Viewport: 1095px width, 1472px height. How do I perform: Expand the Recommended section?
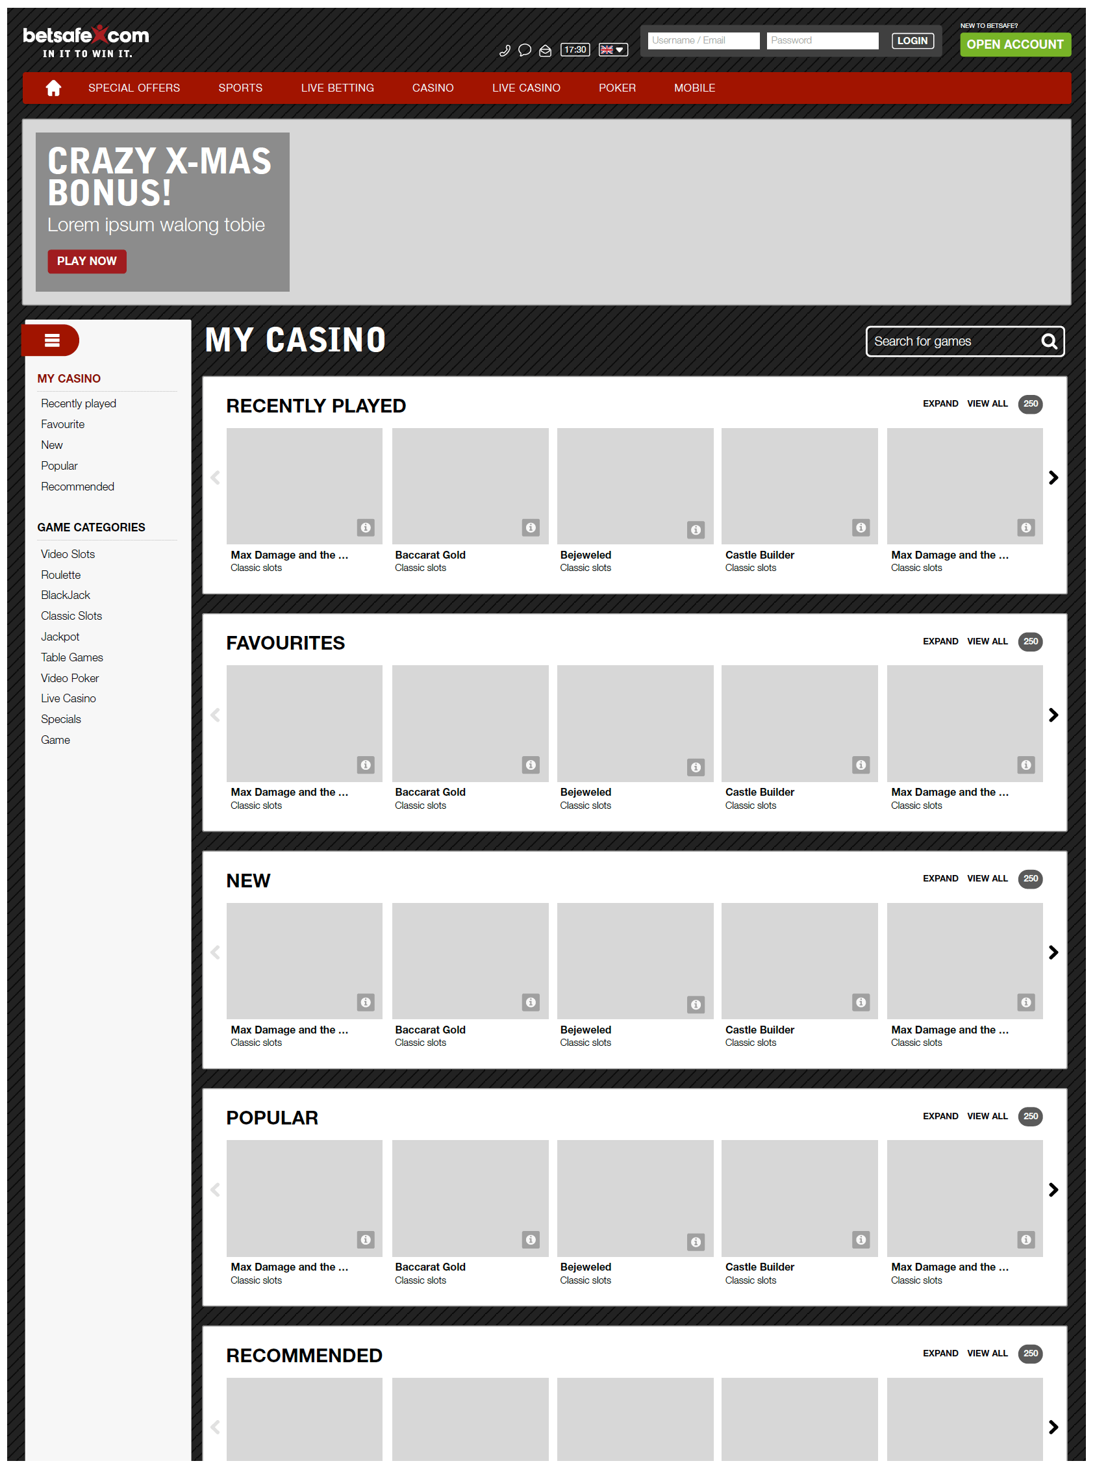(940, 1354)
